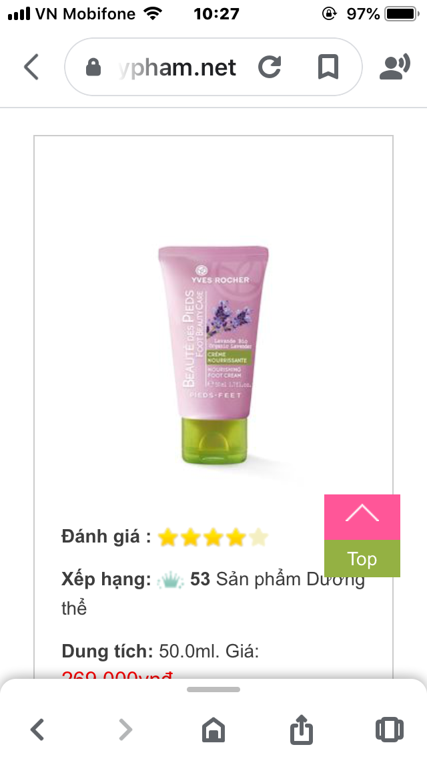
Task: Share the page via share icon
Action: click(x=302, y=728)
